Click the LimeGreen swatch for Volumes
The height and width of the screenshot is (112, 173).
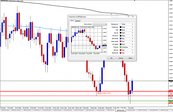121,47
